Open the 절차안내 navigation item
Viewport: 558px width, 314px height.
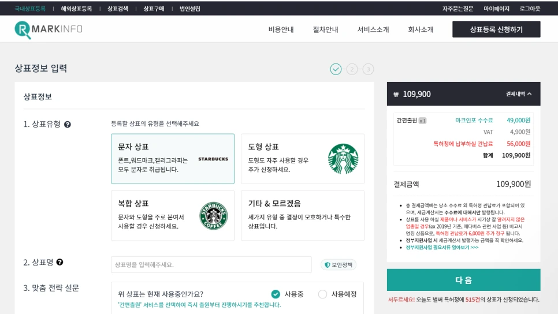click(x=325, y=29)
